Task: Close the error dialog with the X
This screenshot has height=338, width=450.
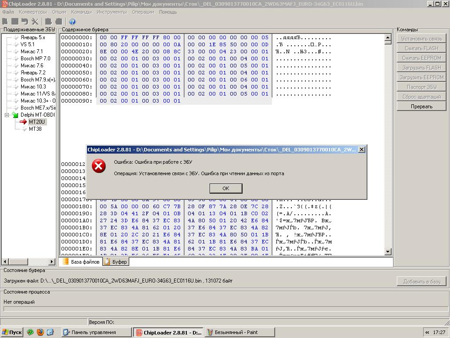Action: point(361,150)
